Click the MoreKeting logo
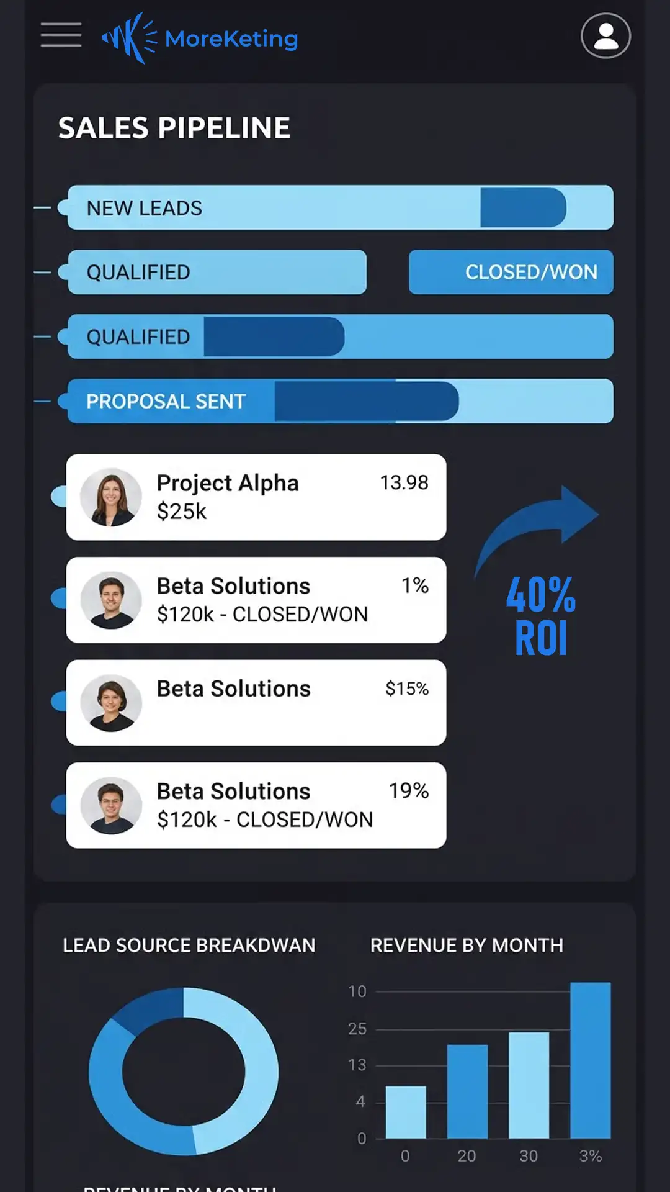Image resolution: width=670 pixels, height=1192 pixels. (x=200, y=38)
